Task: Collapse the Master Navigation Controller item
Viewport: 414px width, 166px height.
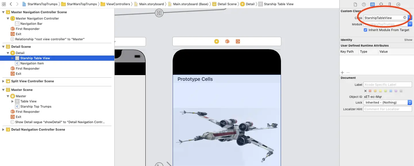Action: tap(8, 18)
